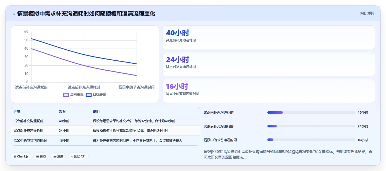Click chart x-axis label 试点前补充沟通耗时

pyautogui.click(x=31, y=87)
